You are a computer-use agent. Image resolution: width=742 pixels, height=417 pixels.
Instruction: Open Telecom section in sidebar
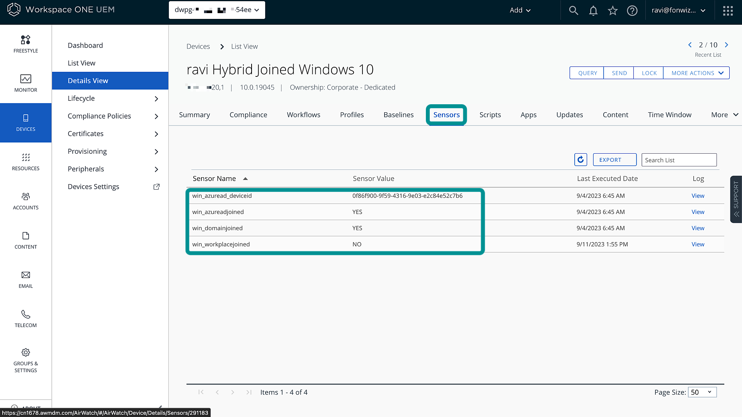pos(26,319)
